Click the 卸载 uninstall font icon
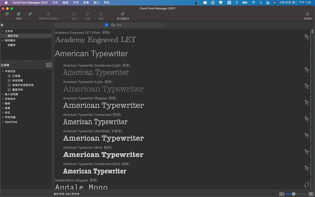Viewport: 315px width, 197px height. pyautogui.click(x=87, y=14)
